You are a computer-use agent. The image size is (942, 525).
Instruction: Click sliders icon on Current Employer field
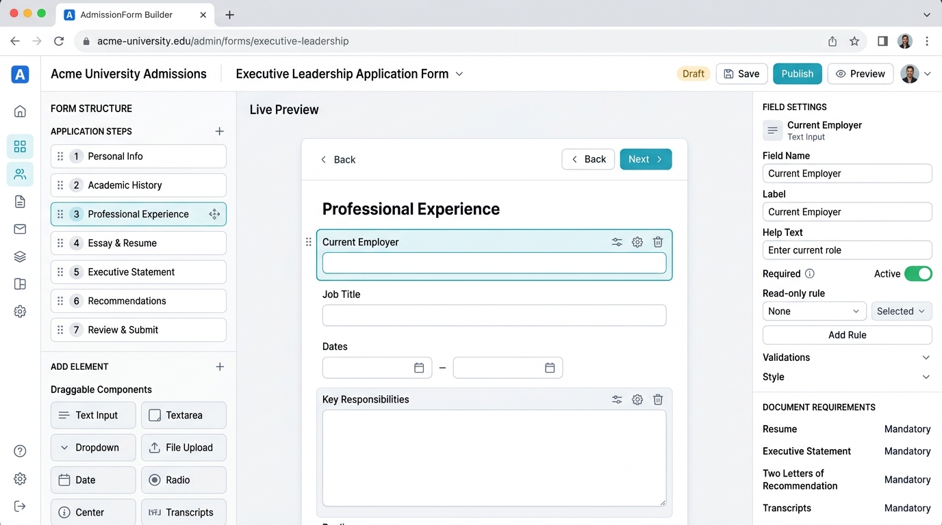pyautogui.click(x=617, y=242)
